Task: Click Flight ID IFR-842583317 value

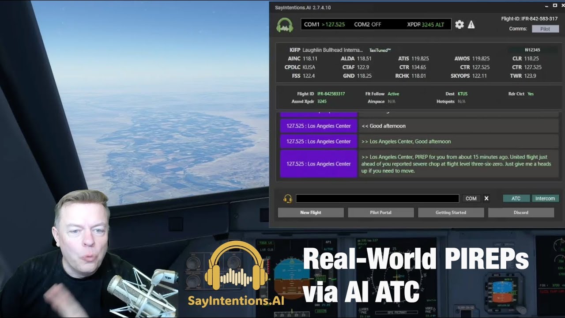Action: [331, 94]
